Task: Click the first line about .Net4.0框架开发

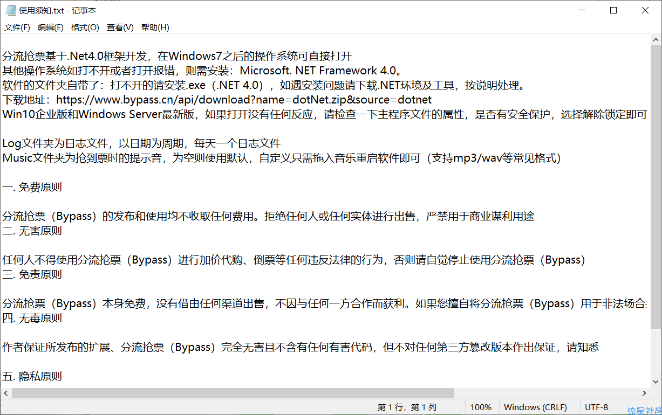Action: click(177, 56)
